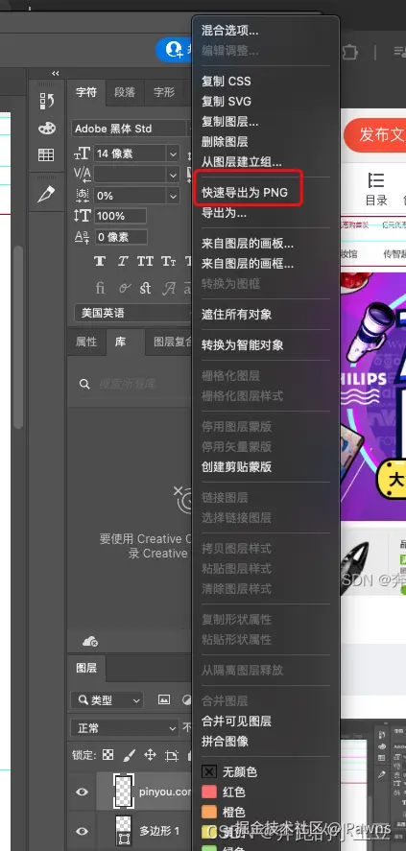The height and width of the screenshot is (851, 406).
Task: Open the 正常 blend mode dropdown
Action: click(125, 728)
